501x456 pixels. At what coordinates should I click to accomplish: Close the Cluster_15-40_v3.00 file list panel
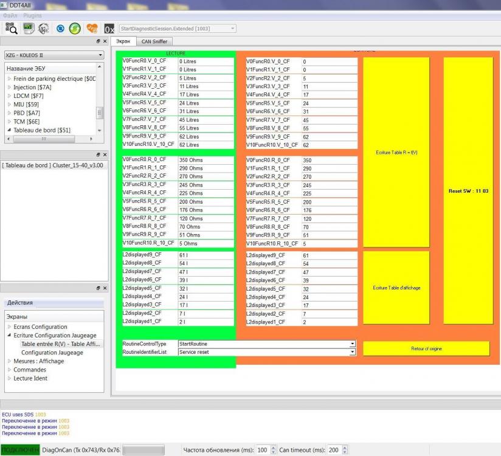coord(105,154)
